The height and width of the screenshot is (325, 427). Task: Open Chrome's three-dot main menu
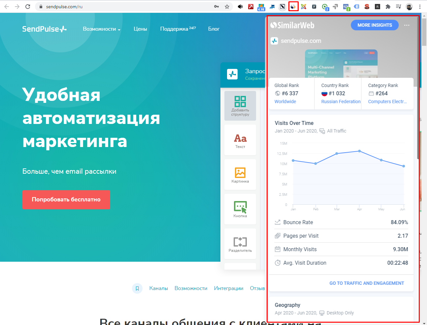coord(420,7)
